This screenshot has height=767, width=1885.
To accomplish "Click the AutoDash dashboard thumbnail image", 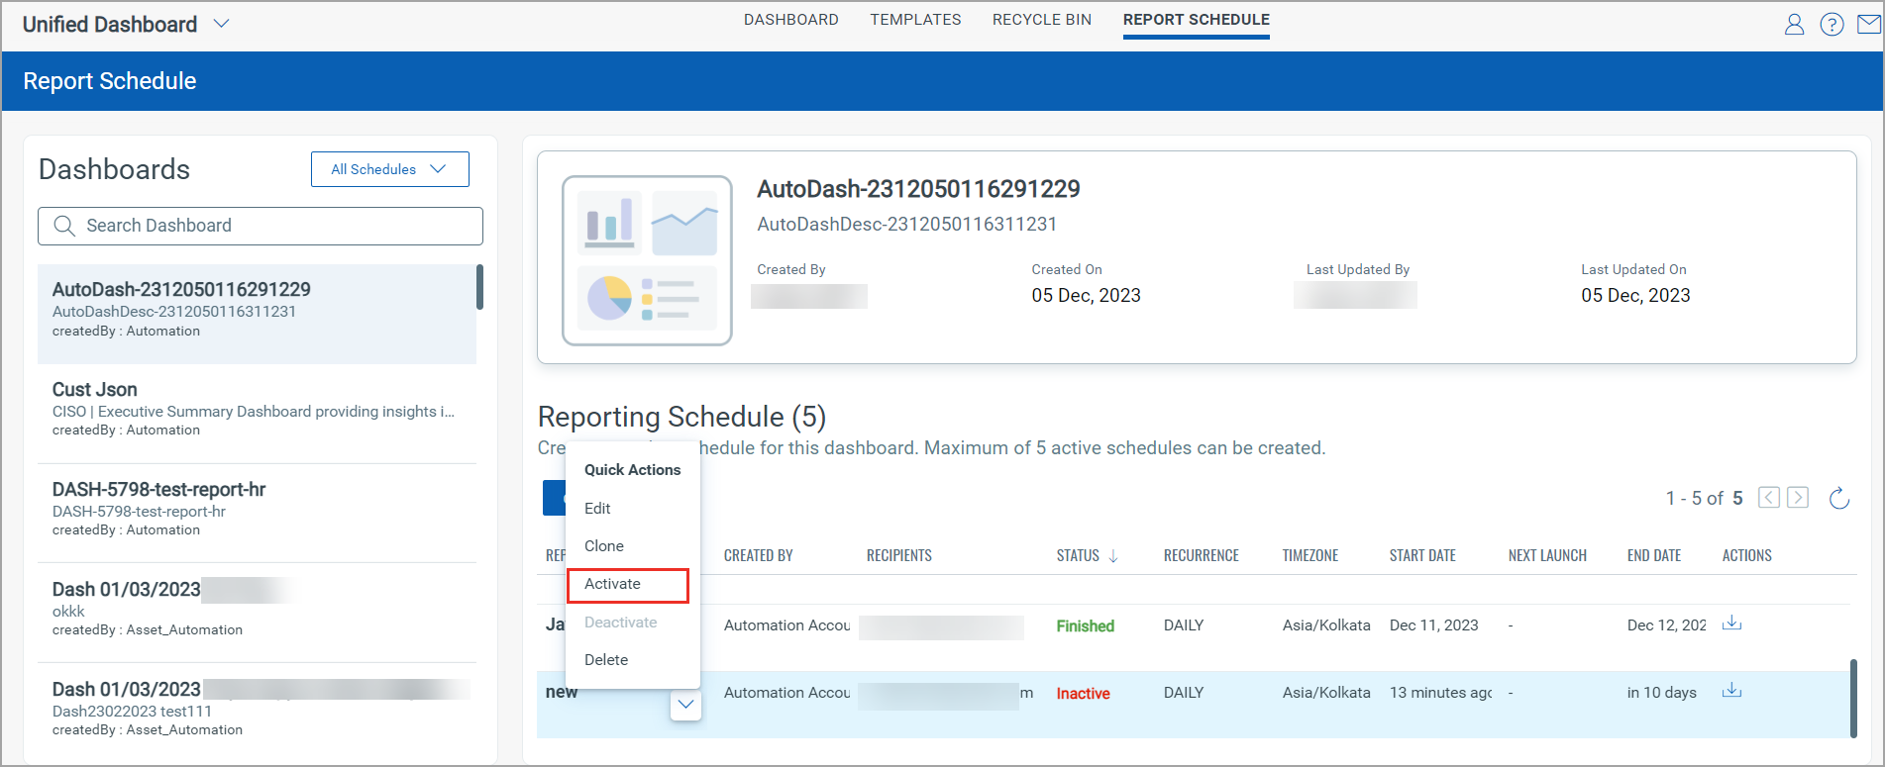I will pos(647,260).
